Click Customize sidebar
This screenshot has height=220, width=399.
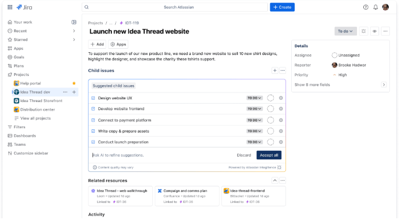click(28, 153)
